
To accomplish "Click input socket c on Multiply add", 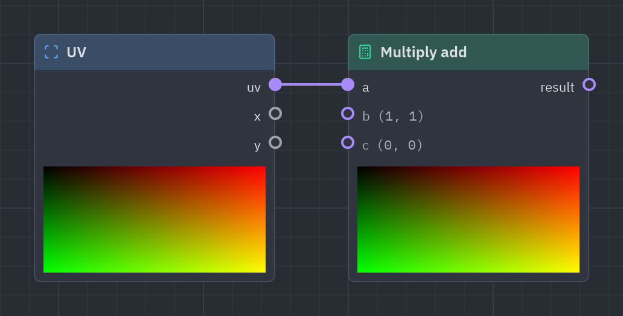I will [348, 142].
